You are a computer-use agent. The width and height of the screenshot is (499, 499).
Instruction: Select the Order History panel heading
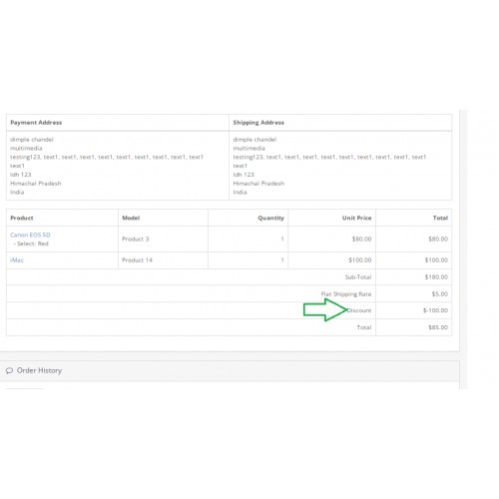click(230, 371)
